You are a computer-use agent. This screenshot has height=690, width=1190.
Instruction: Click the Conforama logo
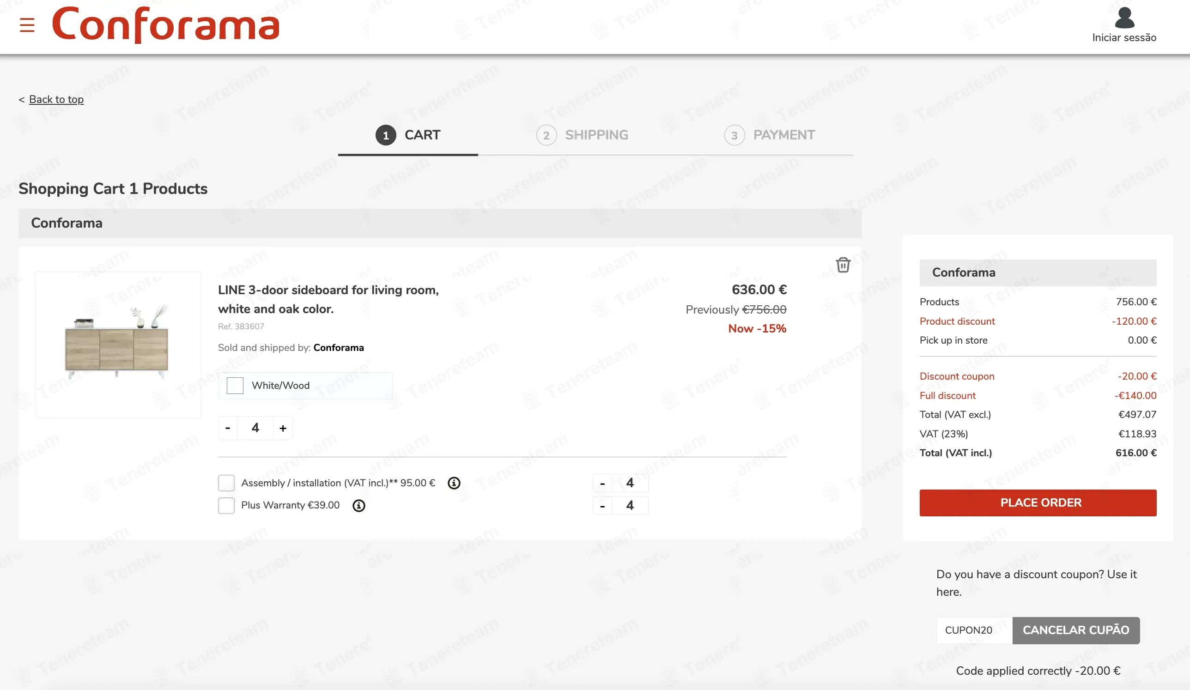click(x=166, y=24)
